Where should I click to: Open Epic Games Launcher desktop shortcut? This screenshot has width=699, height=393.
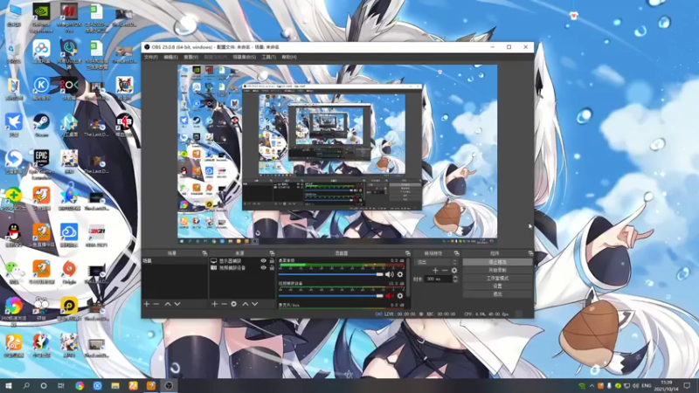pos(41,164)
